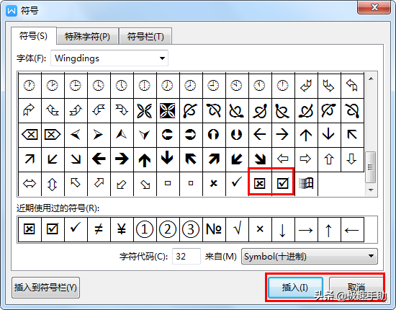The image size is (396, 310).
Task: Select the hollow left arrow symbol
Action: (283, 159)
